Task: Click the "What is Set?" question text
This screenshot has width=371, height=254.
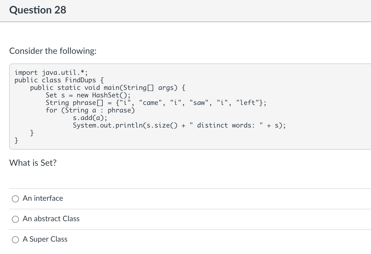Action: tap(33, 163)
